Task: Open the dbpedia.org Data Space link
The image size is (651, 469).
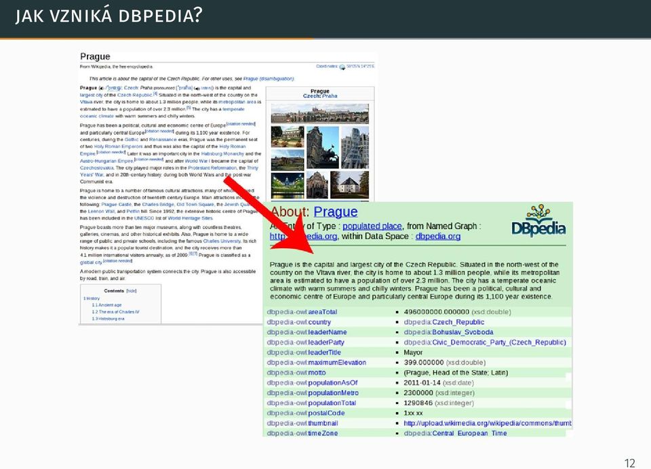Action: [437, 236]
